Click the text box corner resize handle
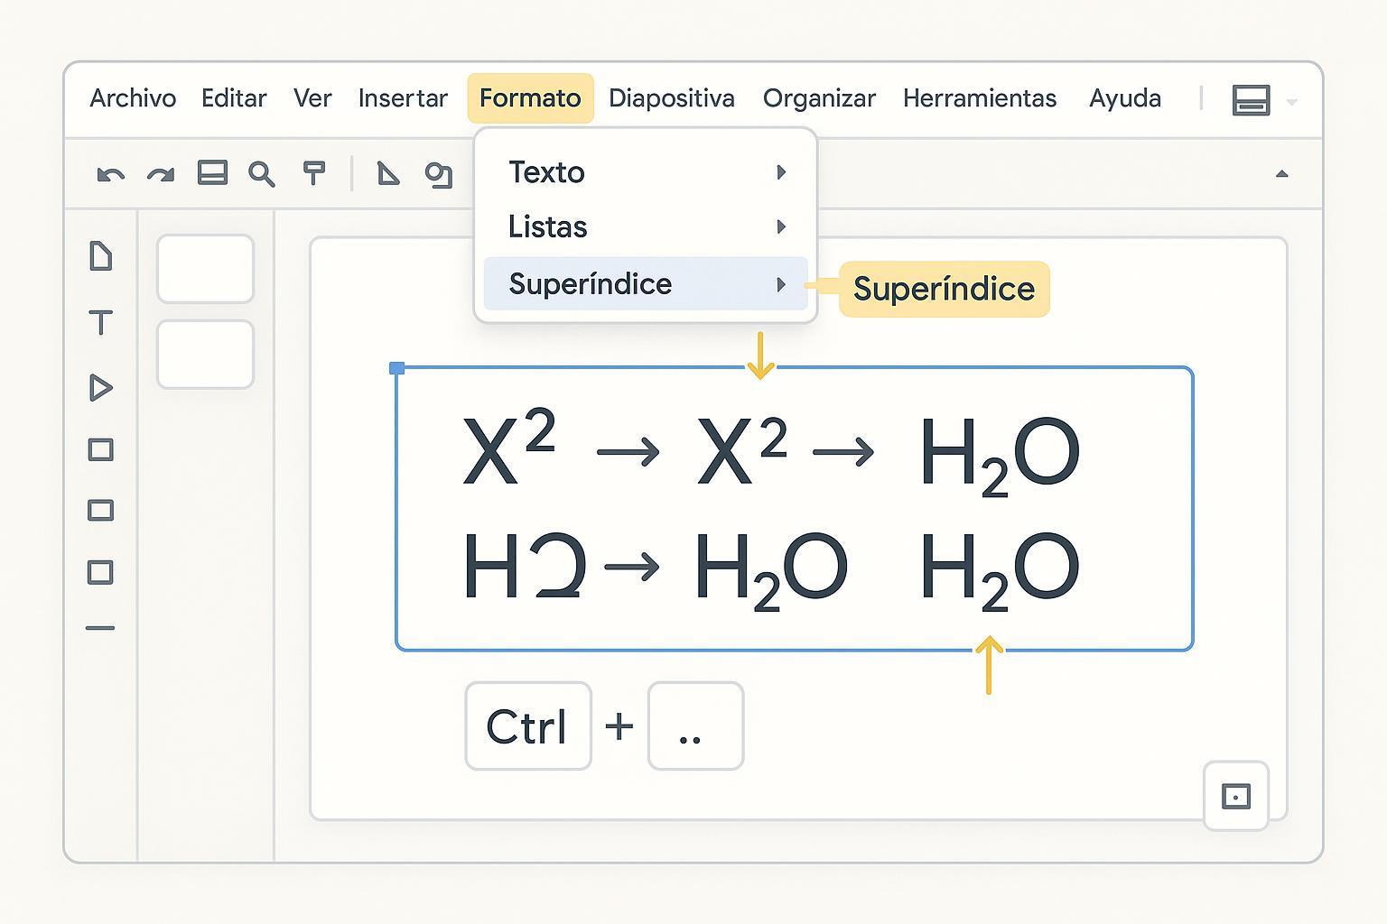 click(396, 368)
